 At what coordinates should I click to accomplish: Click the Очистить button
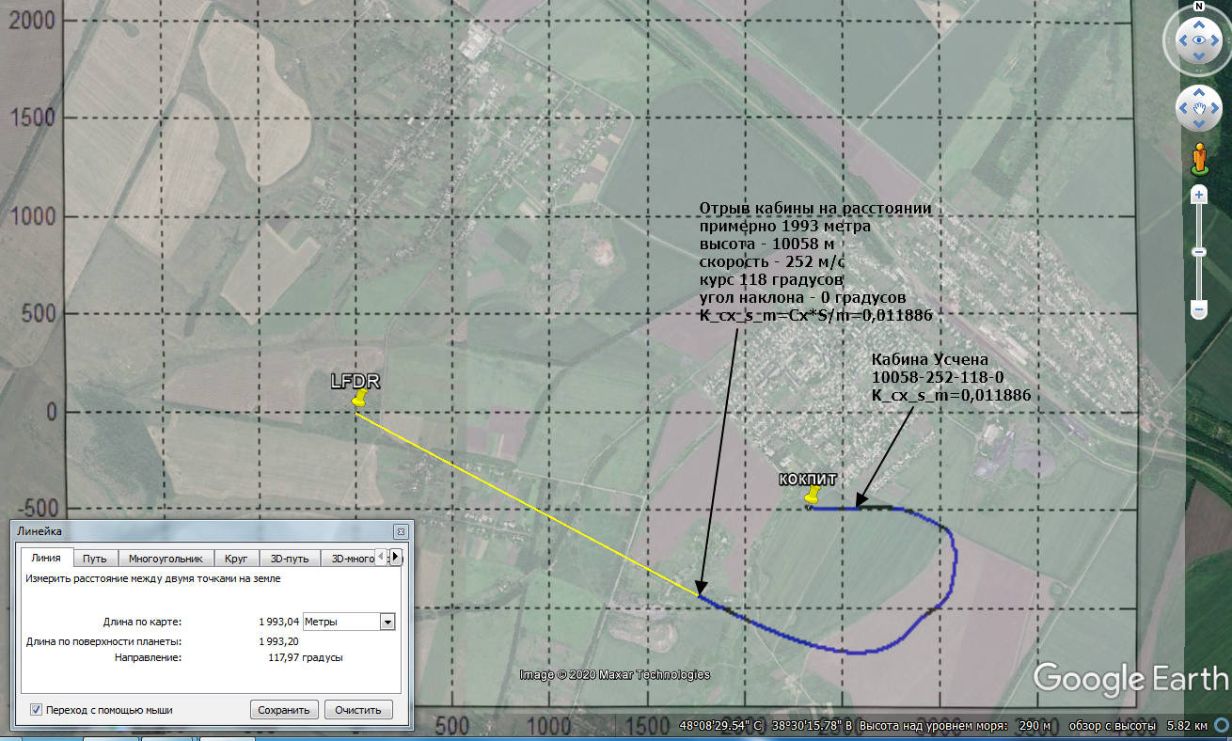(358, 710)
